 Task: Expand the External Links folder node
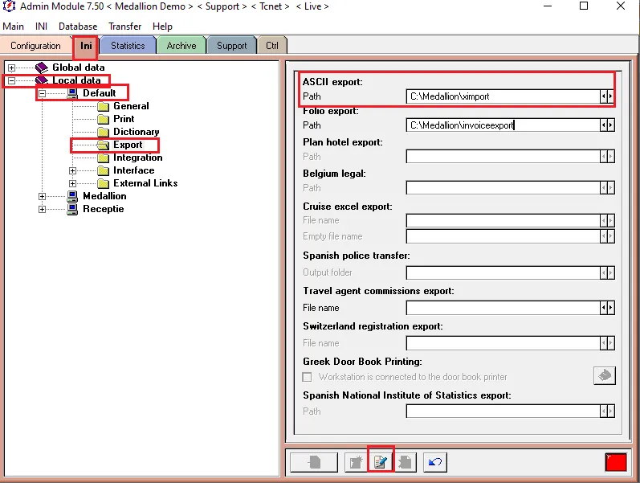(72, 183)
